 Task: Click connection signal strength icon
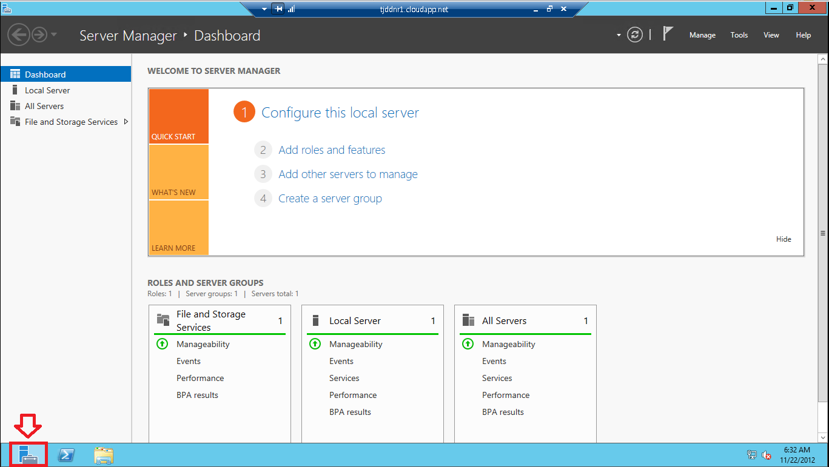click(x=291, y=9)
